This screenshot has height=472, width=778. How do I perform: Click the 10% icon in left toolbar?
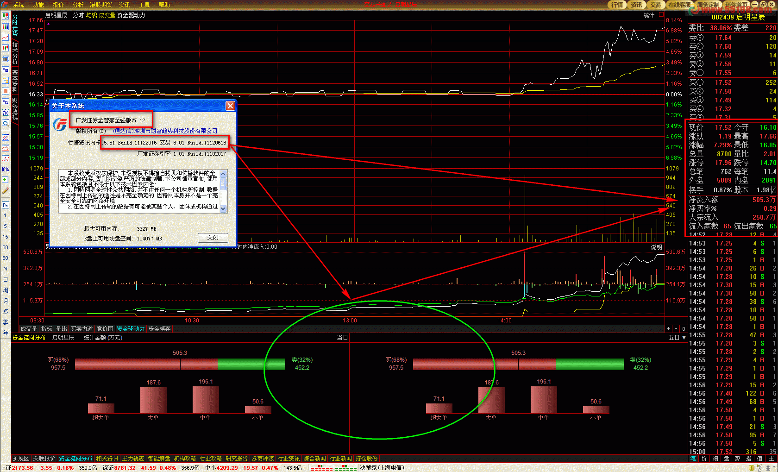pyautogui.click(x=6, y=169)
